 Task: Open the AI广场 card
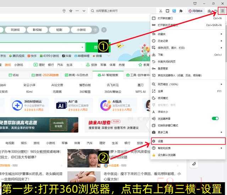pos(73,106)
